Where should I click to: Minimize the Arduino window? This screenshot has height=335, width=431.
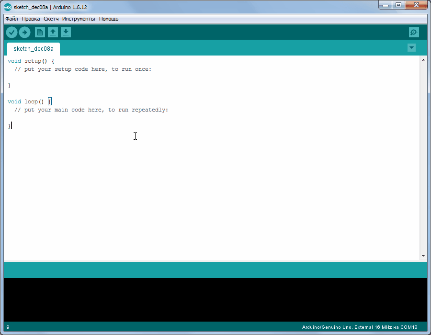[x=386, y=5]
